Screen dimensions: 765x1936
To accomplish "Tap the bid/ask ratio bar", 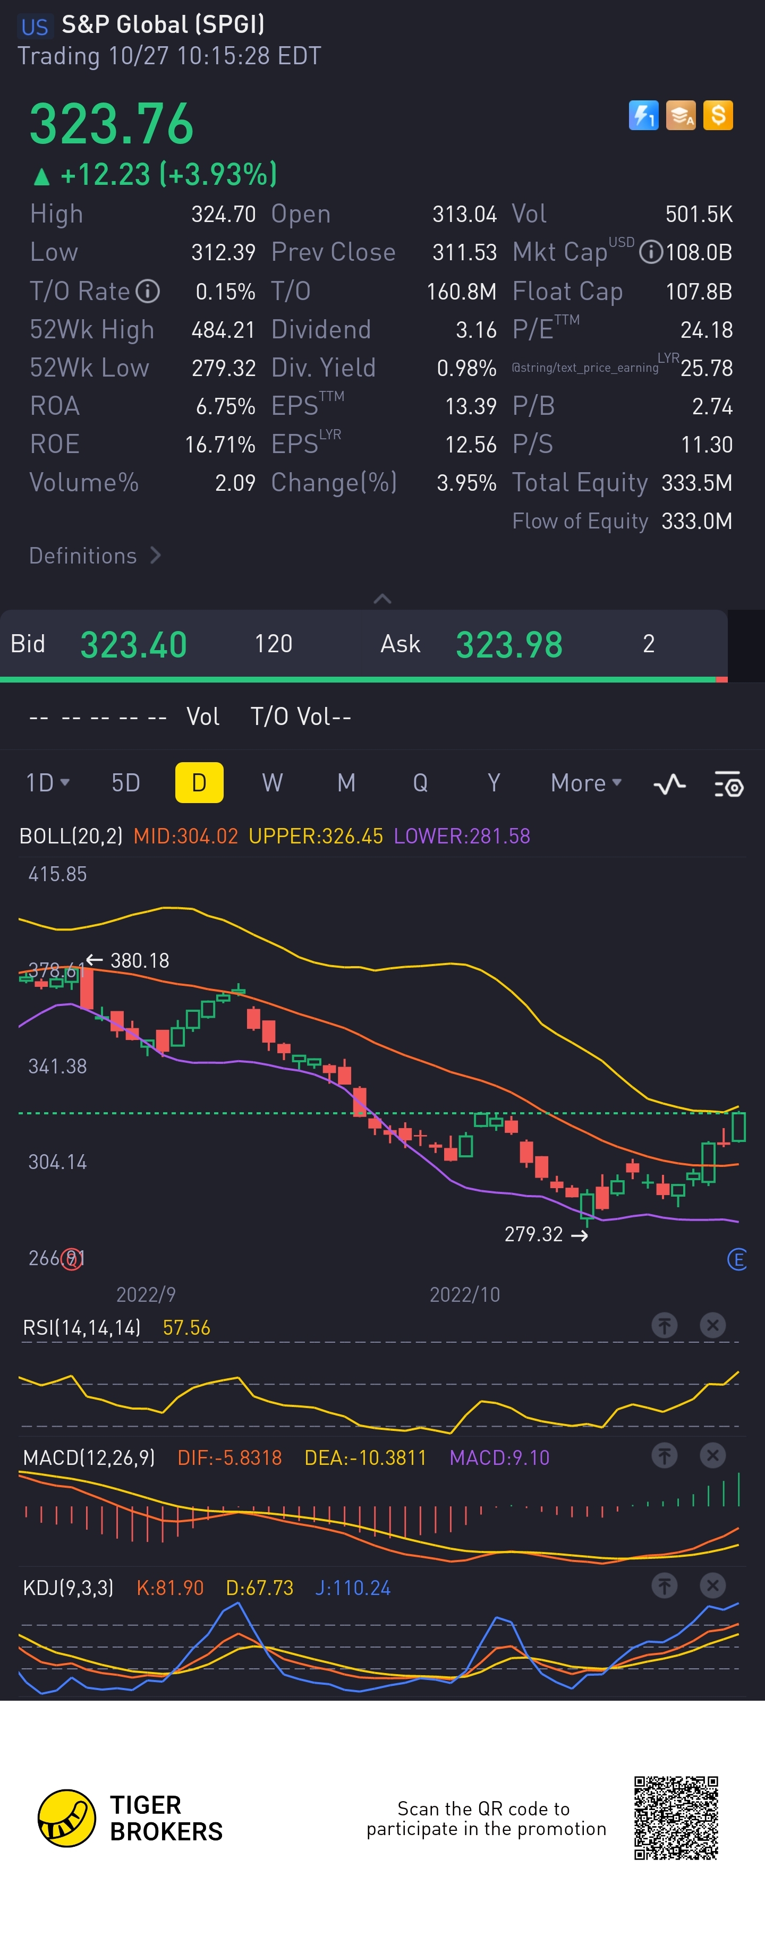I will click(364, 679).
